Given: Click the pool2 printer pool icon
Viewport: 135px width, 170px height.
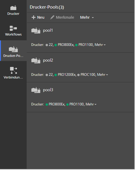Looking at the screenshot, I should (x=36, y=60).
